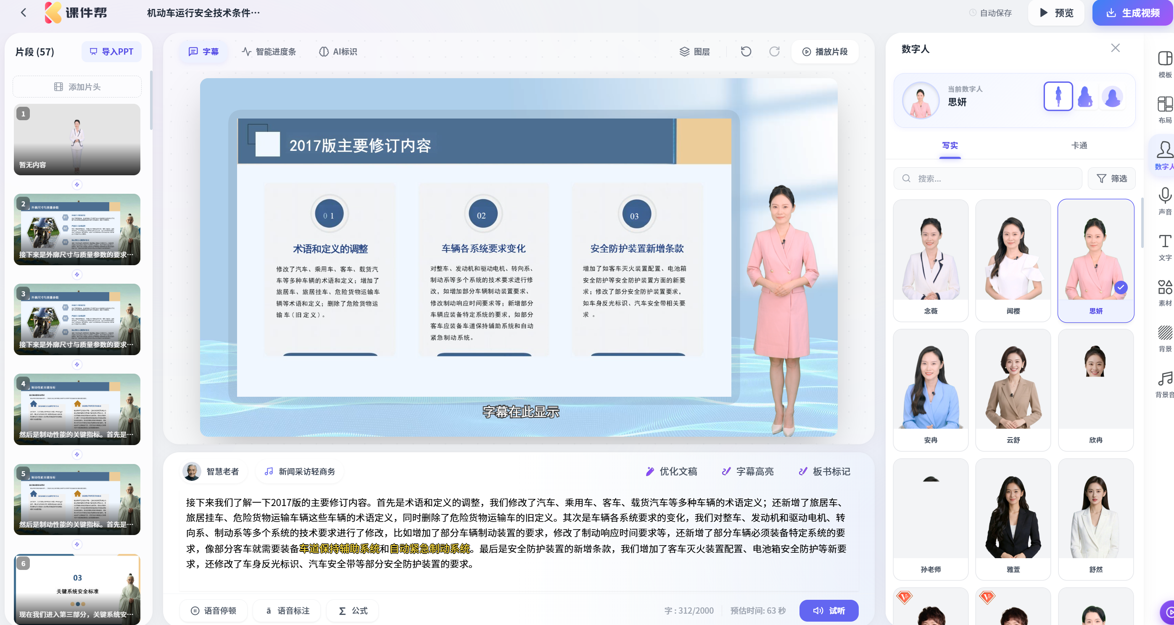Click 优化文稿 to optimize script

[x=671, y=471]
